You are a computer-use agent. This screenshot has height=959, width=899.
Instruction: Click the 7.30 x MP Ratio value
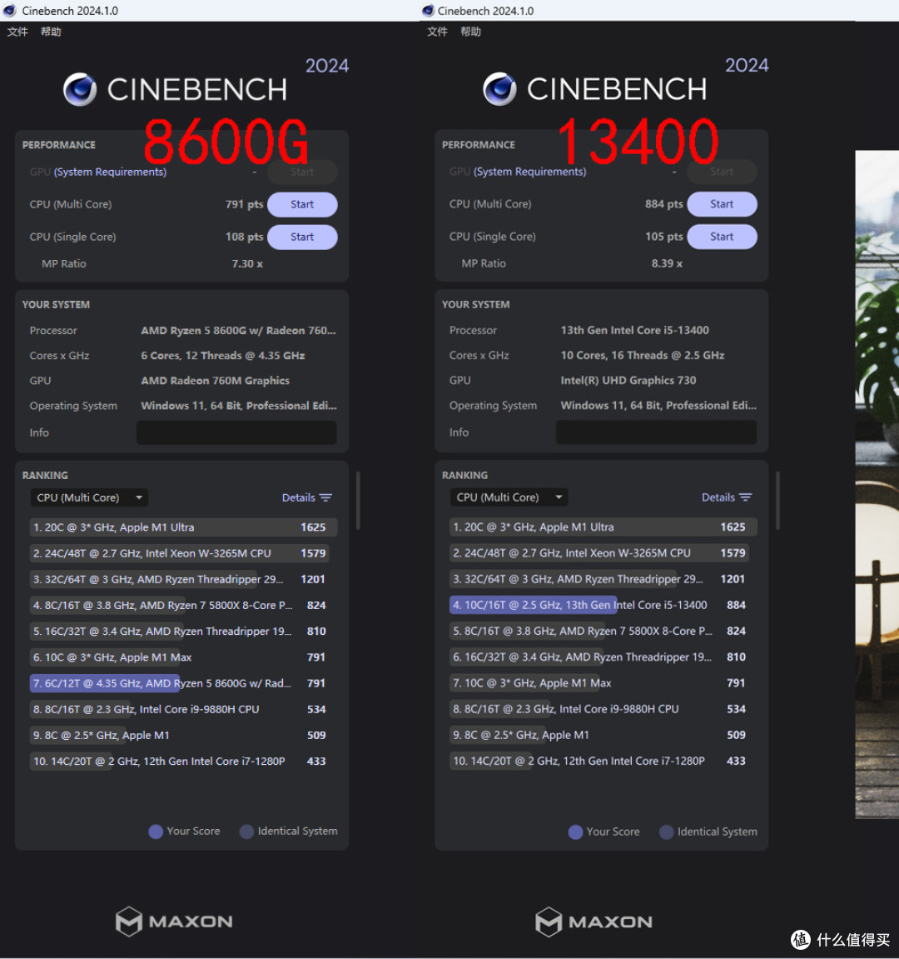tap(247, 263)
